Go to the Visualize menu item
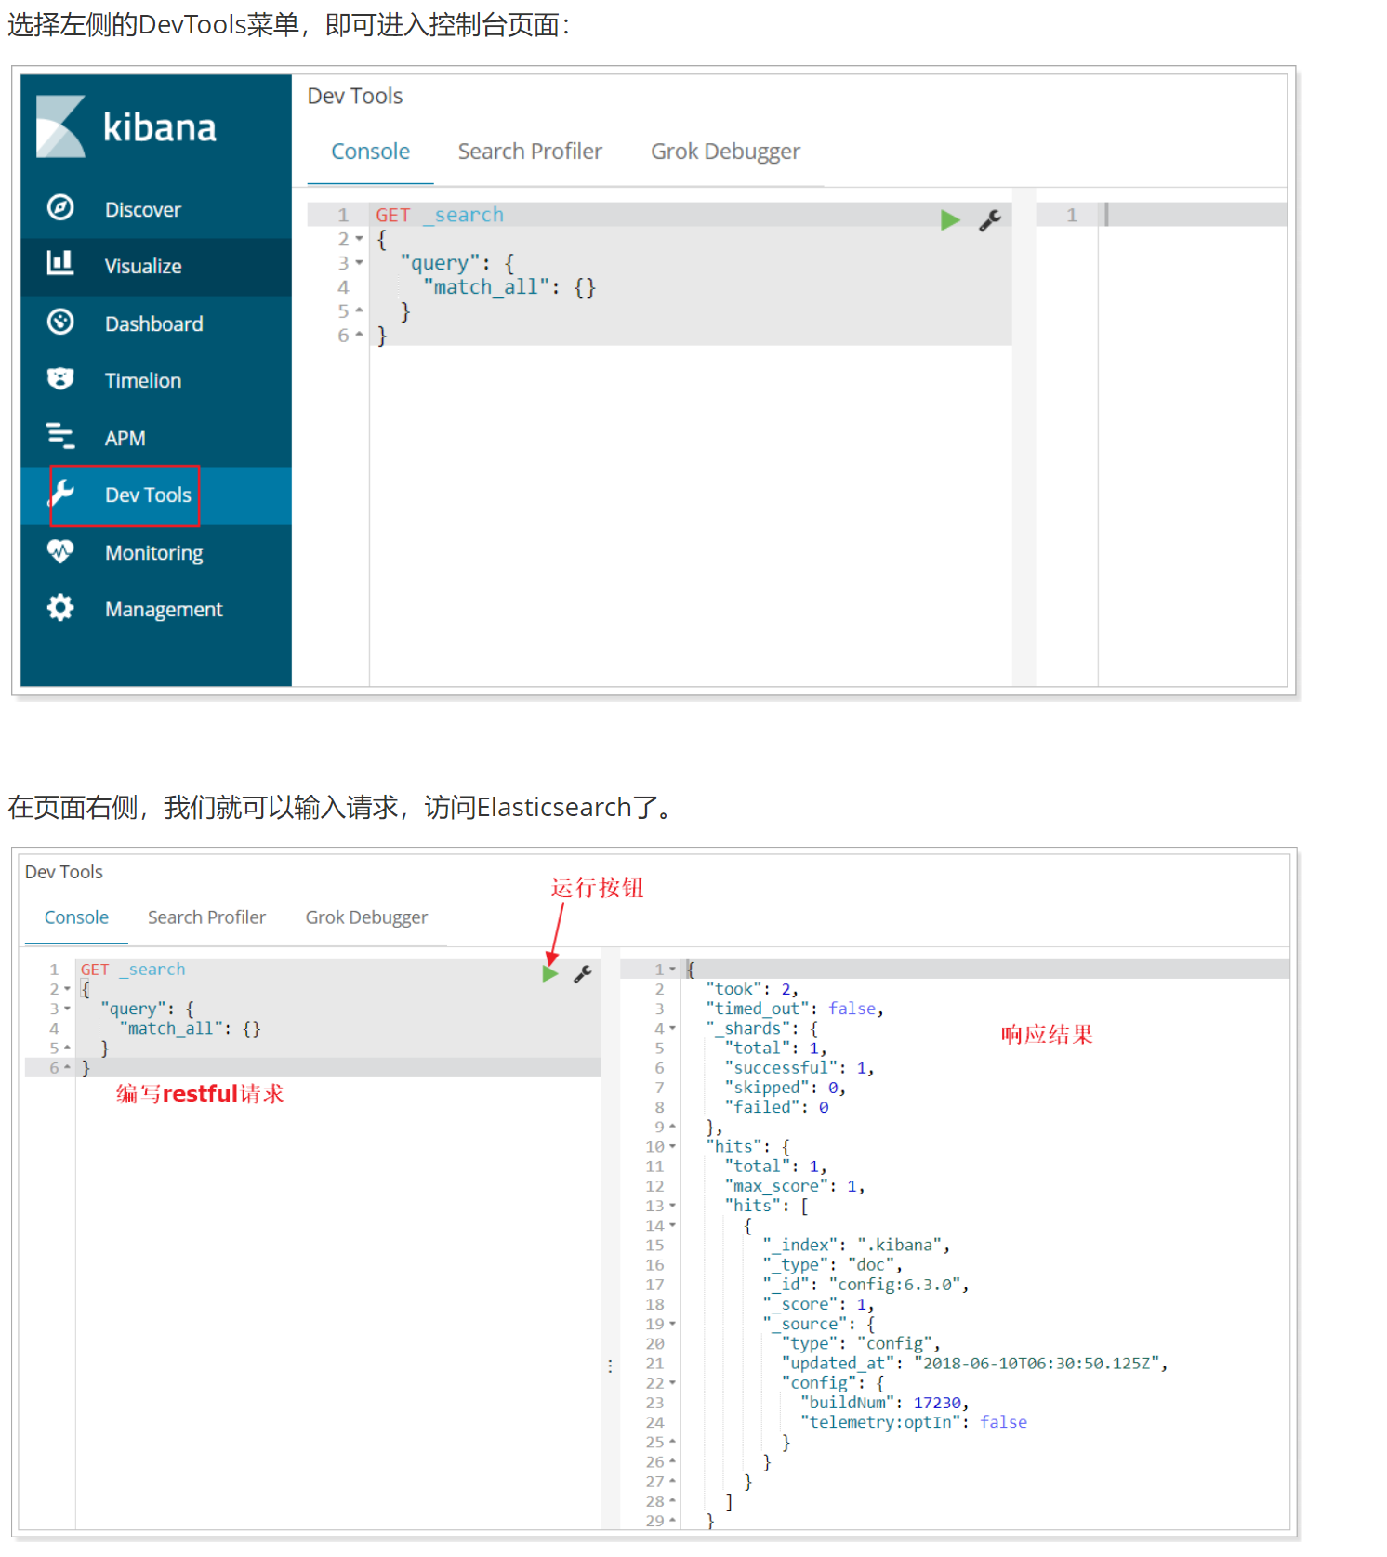The image size is (1387, 1557). pos(143,266)
